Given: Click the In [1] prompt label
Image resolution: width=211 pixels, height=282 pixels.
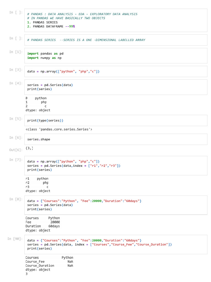Looking at the screenshot, I should [x=16, y=52].
